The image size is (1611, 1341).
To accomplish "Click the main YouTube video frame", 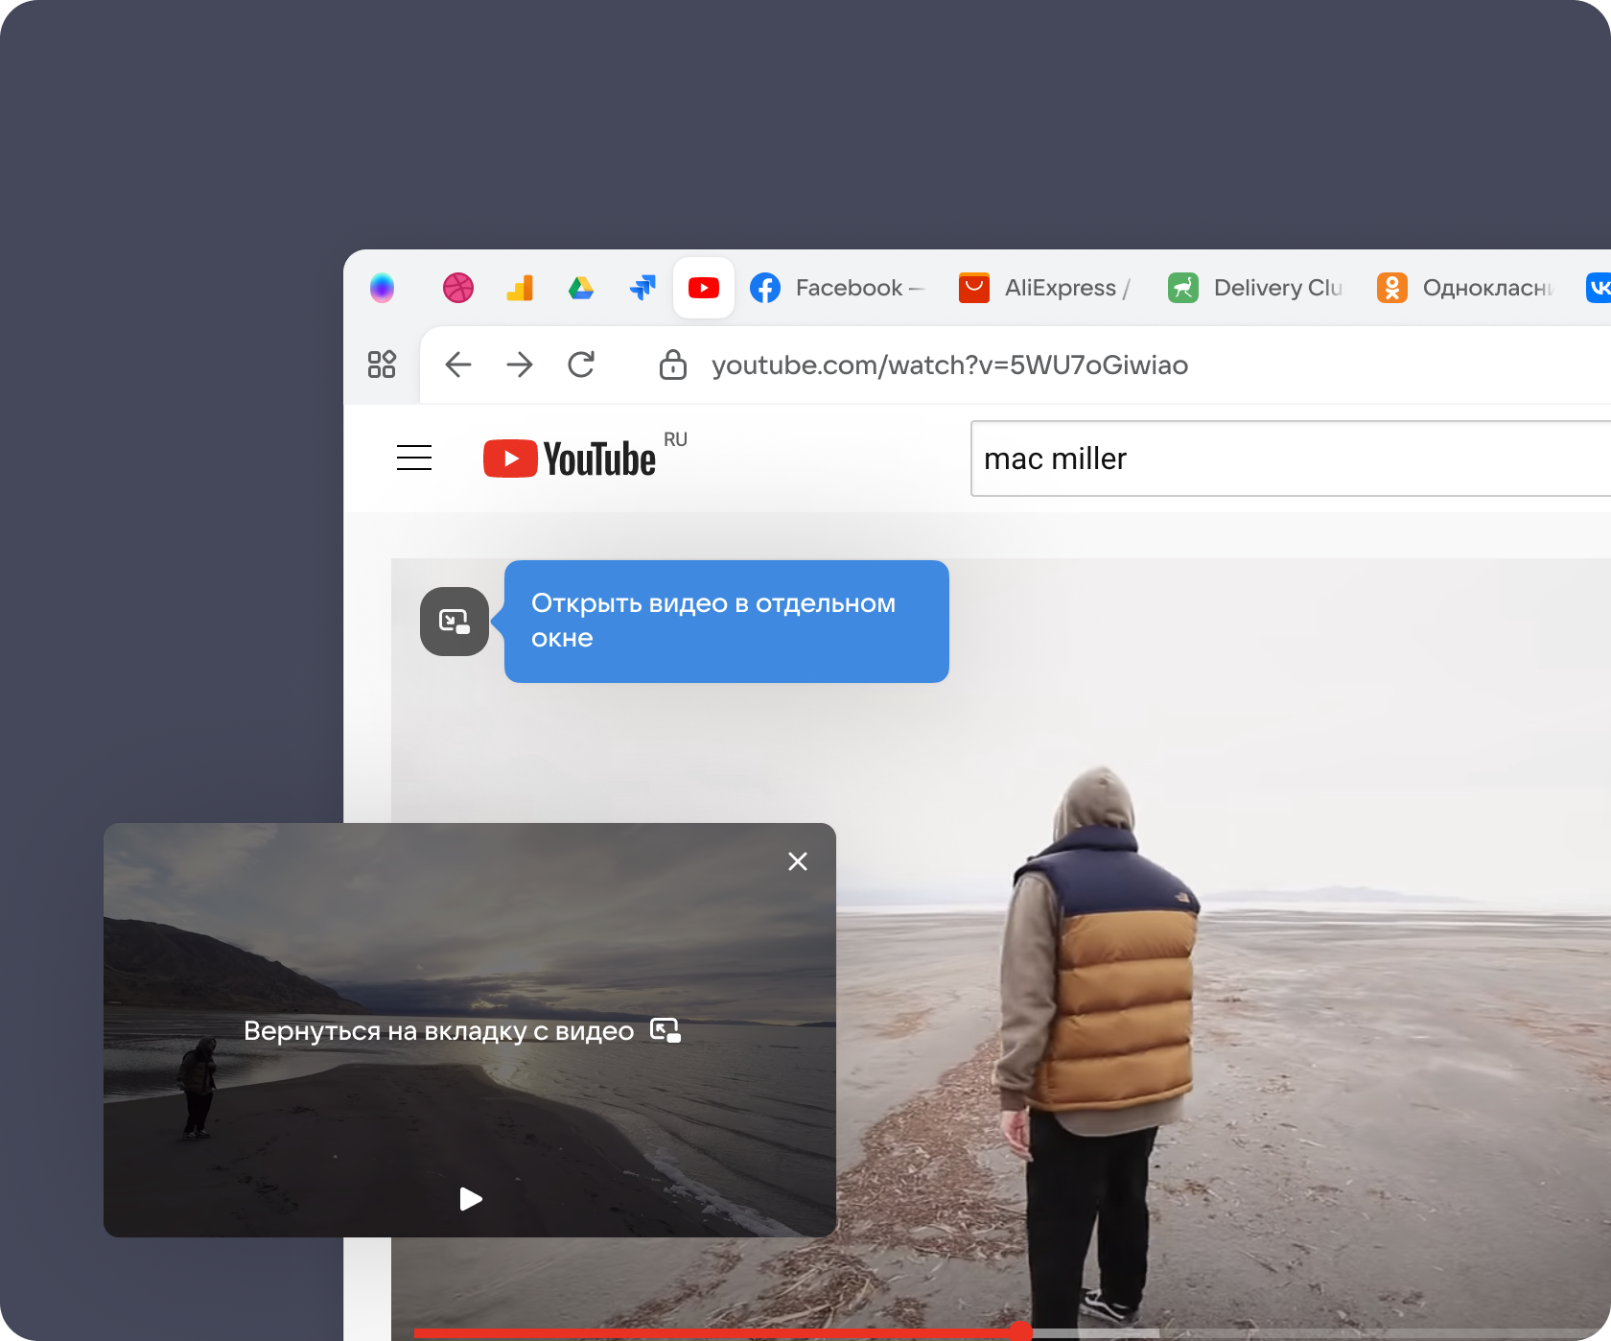I will coord(1001,950).
